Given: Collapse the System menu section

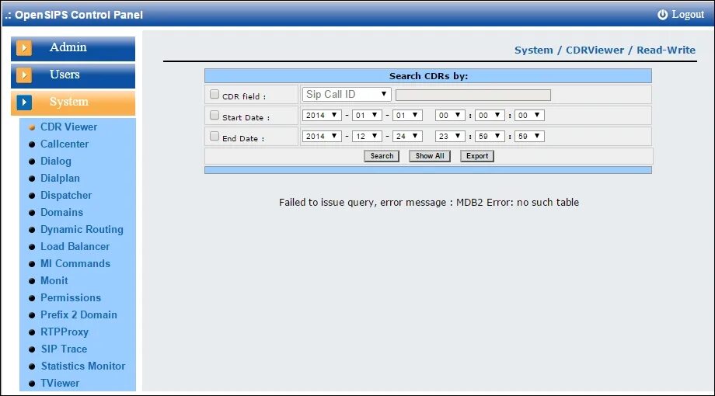Looking at the screenshot, I should (73, 103).
